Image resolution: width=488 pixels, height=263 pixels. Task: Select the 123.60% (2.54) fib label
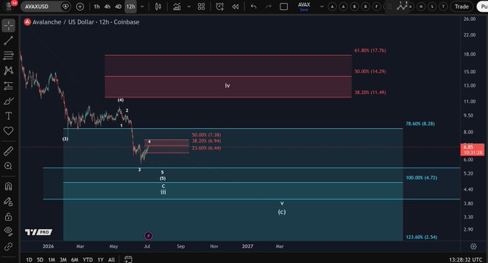[x=421, y=237]
